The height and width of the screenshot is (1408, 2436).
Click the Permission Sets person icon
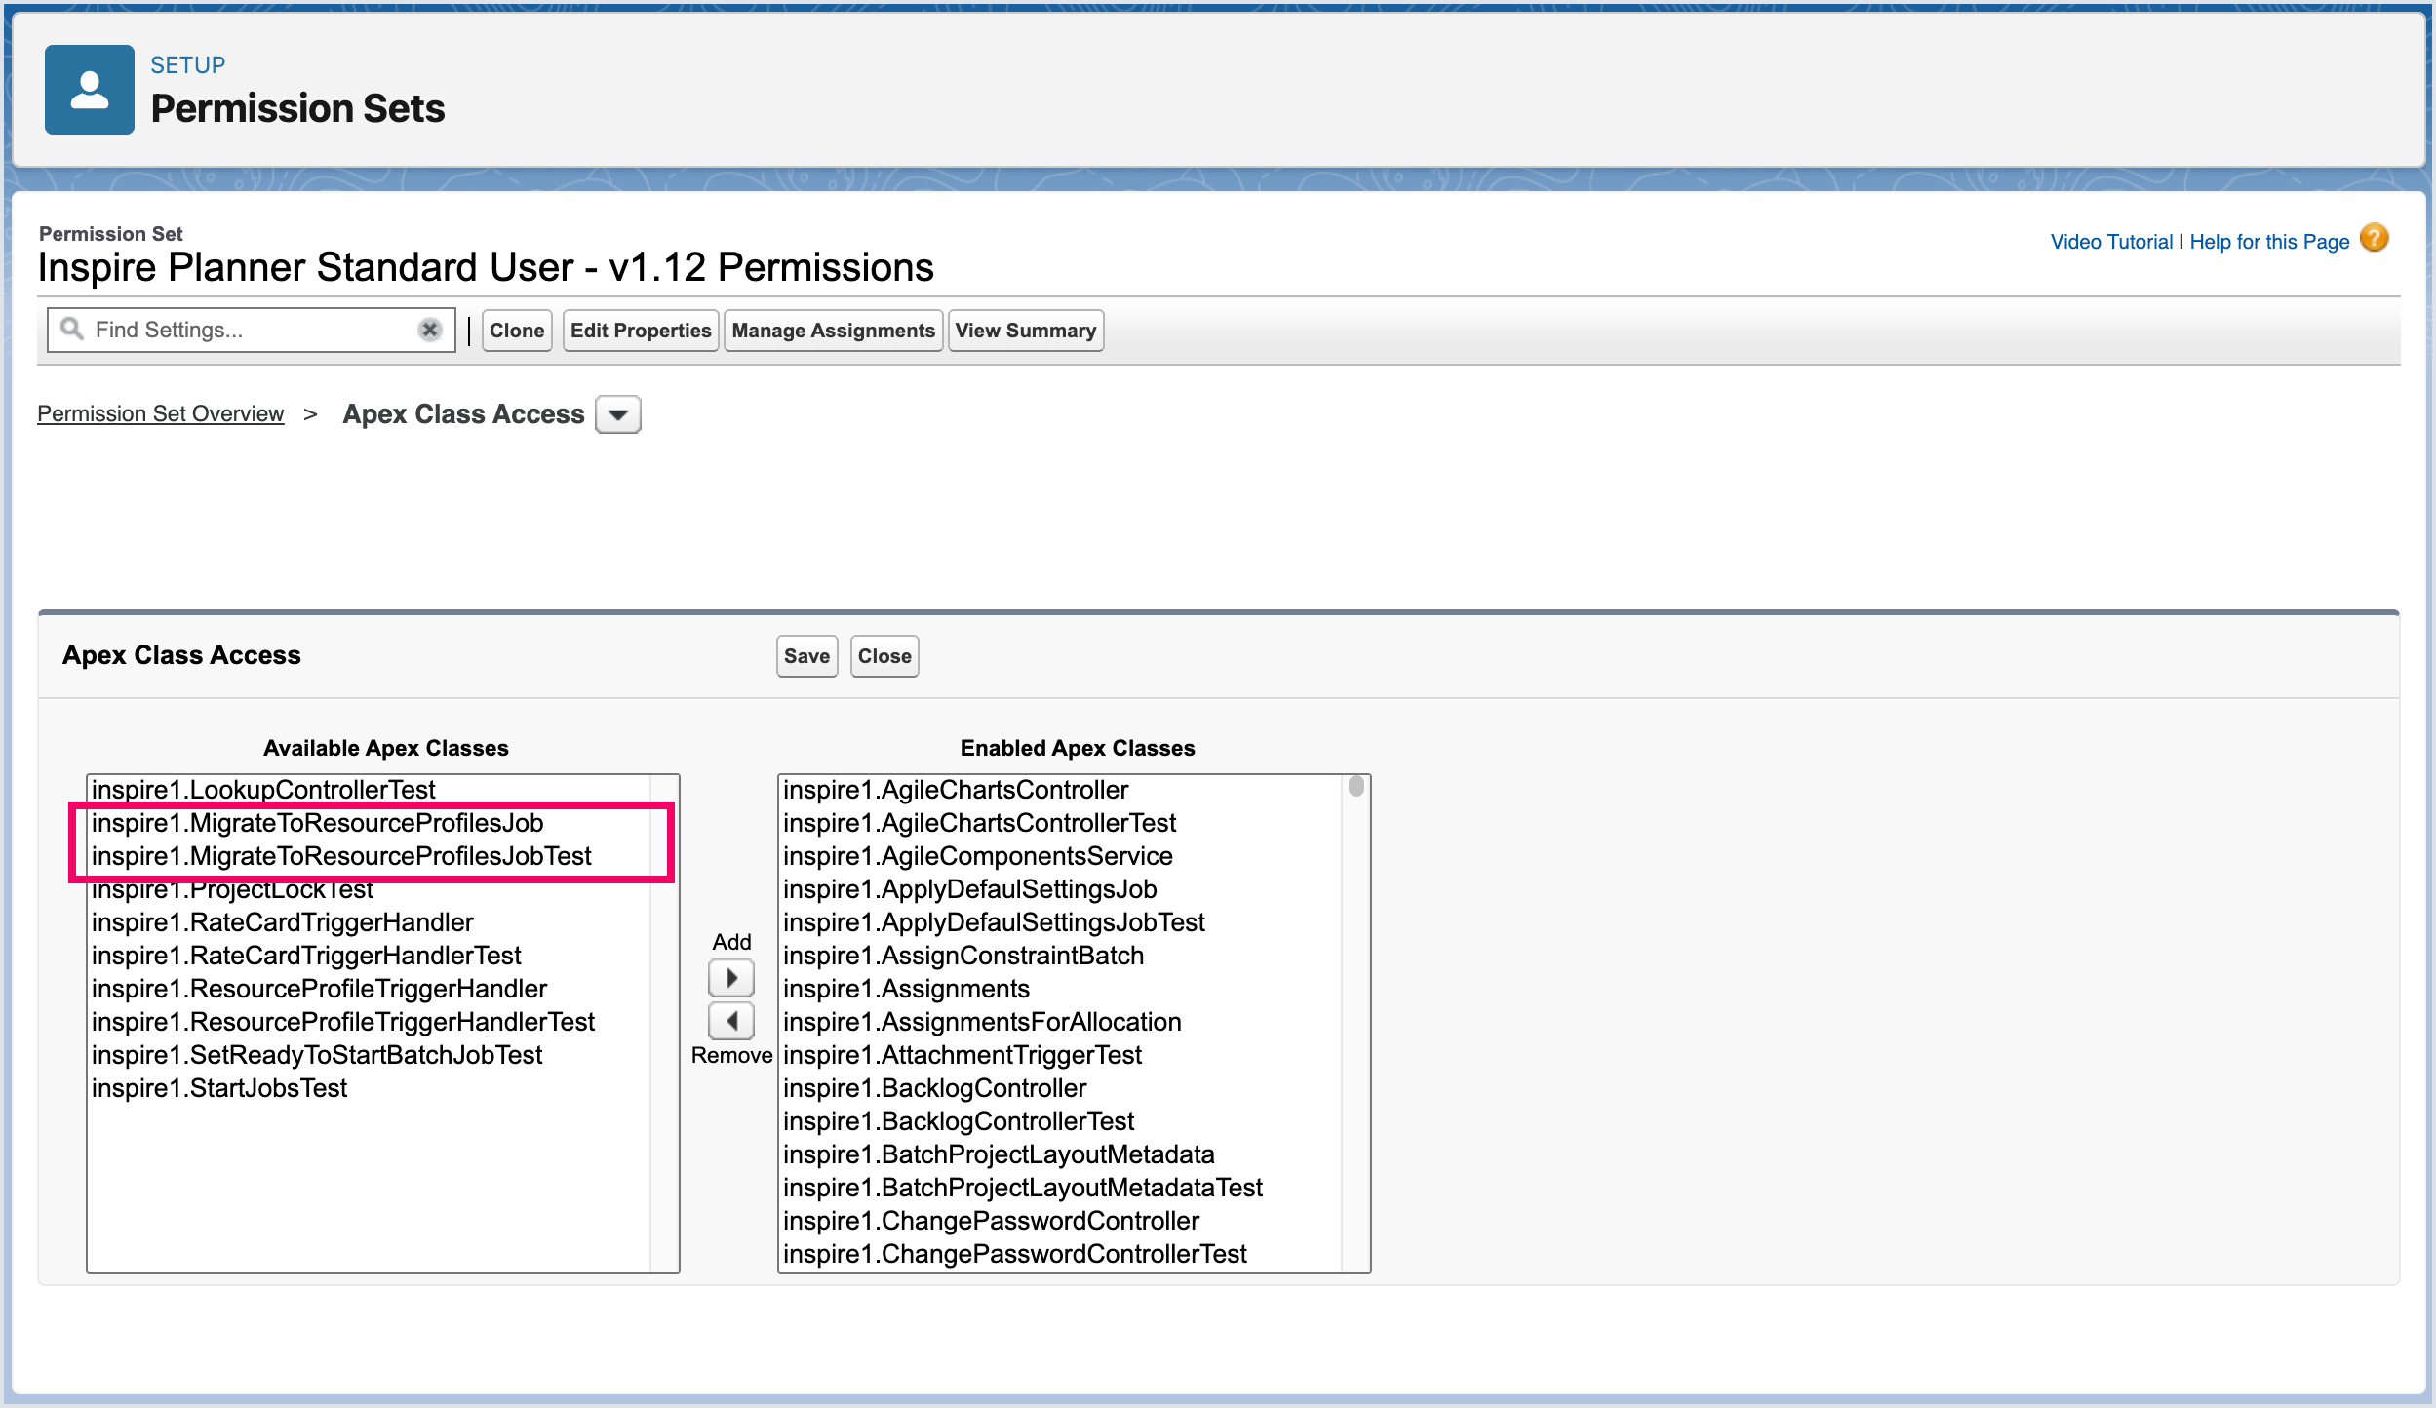click(x=90, y=90)
